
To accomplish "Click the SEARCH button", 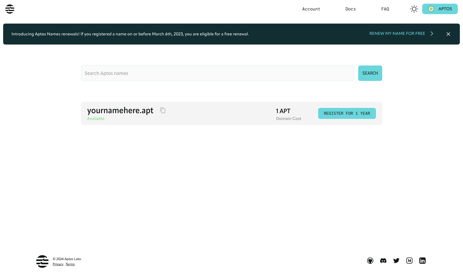I will coord(370,73).
